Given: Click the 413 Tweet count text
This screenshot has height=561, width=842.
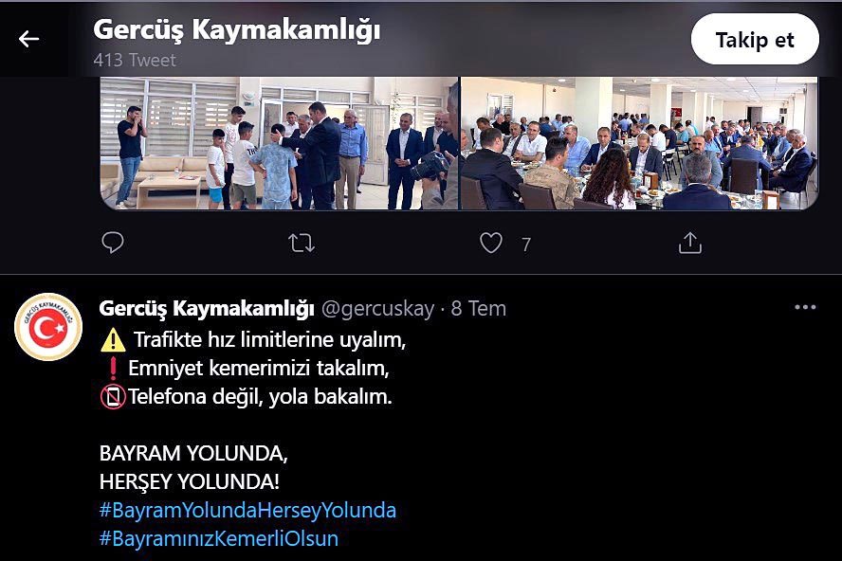Looking at the screenshot, I should pos(135,60).
